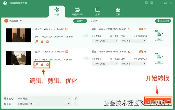This screenshot has height=110, width=175.
Task: Rename output Video_240311094515.mp4 with pencil icon
Action: [129, 52]
